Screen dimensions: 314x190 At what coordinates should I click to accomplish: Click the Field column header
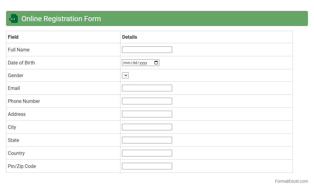click(13, 37)
